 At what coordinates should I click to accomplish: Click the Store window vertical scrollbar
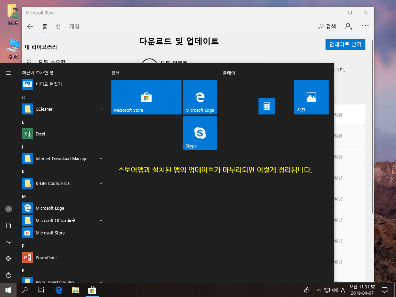[x=372, y=126]
